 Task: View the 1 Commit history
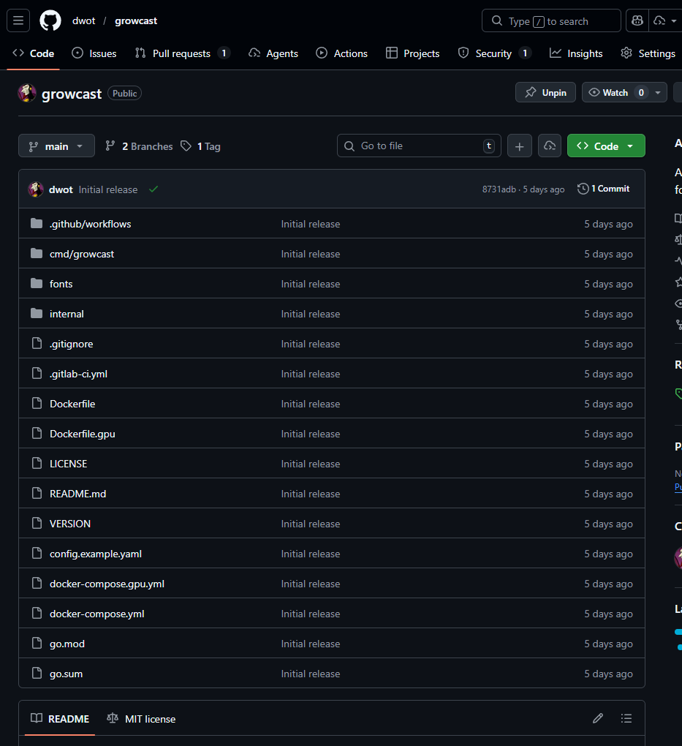click(x=603, y=189)
